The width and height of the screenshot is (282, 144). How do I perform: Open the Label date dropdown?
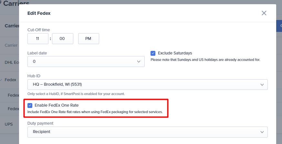86,62
